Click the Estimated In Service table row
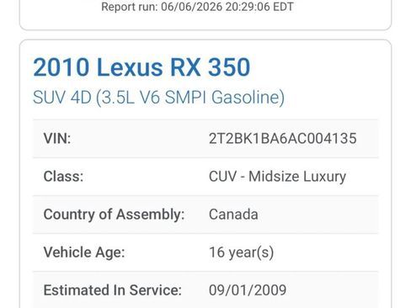 tap(205, 290)
